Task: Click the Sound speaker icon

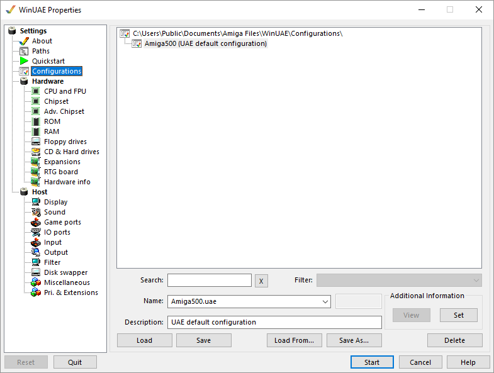Action: (x=36, y=212)
